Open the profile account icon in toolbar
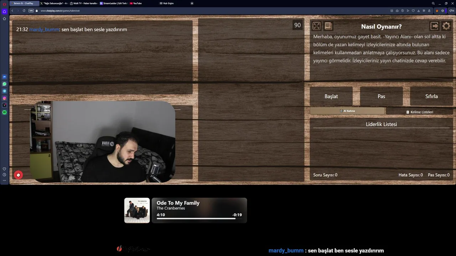This screenshot has width=456, height=256. (429, 11)
